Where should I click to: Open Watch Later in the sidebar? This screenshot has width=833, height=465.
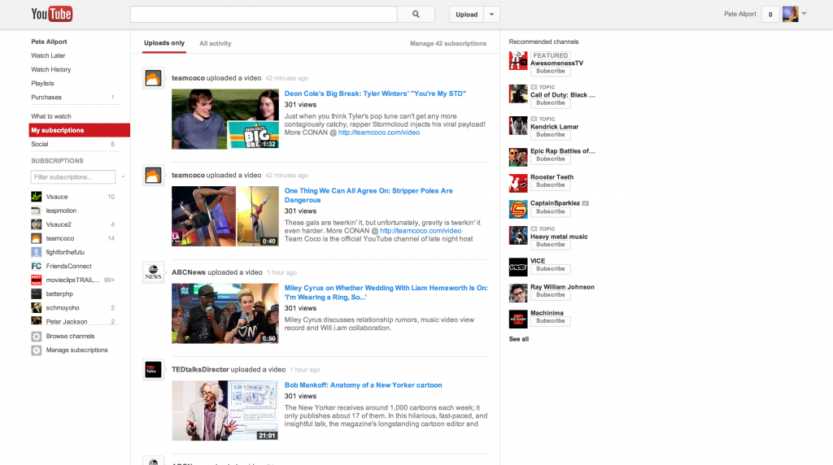(x=48, y=56)
